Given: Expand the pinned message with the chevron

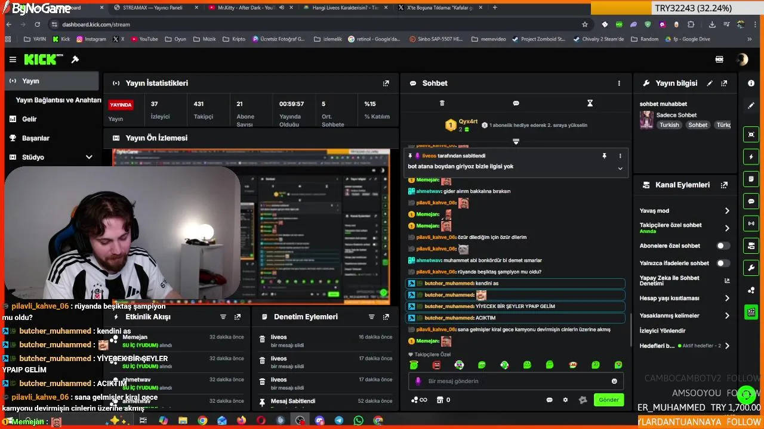Looking at the screenshot, I should point(620,169).
